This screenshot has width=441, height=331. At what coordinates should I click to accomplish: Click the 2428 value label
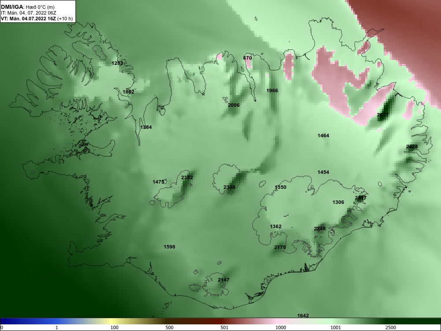[412, 147]
